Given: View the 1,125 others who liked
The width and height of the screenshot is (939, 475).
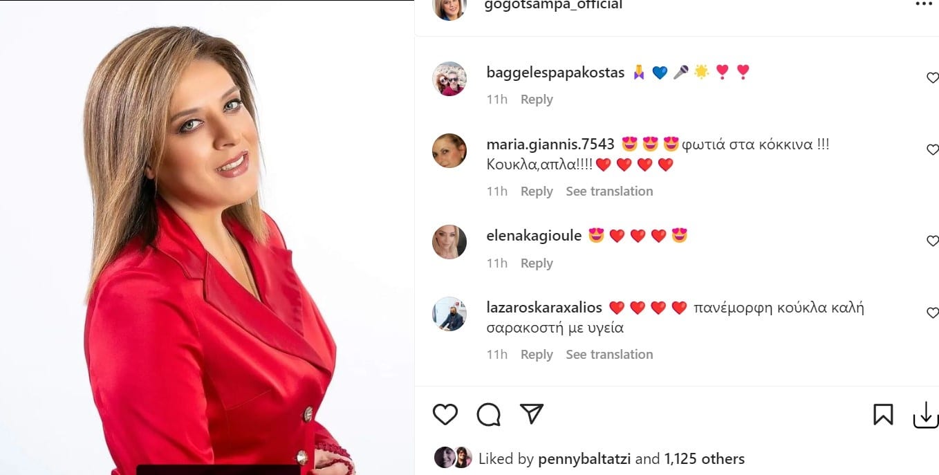Looking at the screenshot, I should coord(705,459).
